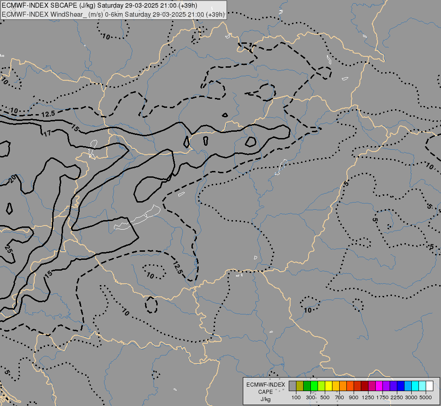Viewport: 441px width, 406px height.
Task: Click the CAPE label in legend box
Action: pos(265,392)
